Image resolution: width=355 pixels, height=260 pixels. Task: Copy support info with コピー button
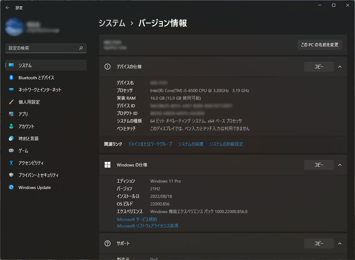[318, 244]
